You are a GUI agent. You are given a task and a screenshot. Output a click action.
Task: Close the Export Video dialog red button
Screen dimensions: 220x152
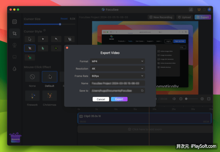(67, 48)
